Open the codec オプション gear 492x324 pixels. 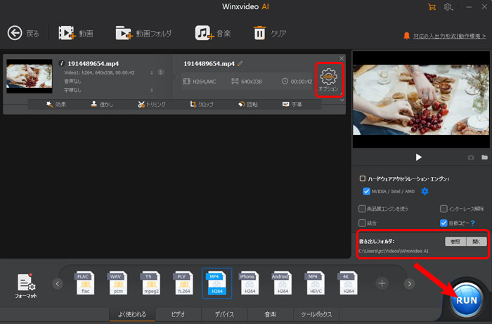click(x=329, y=79)
